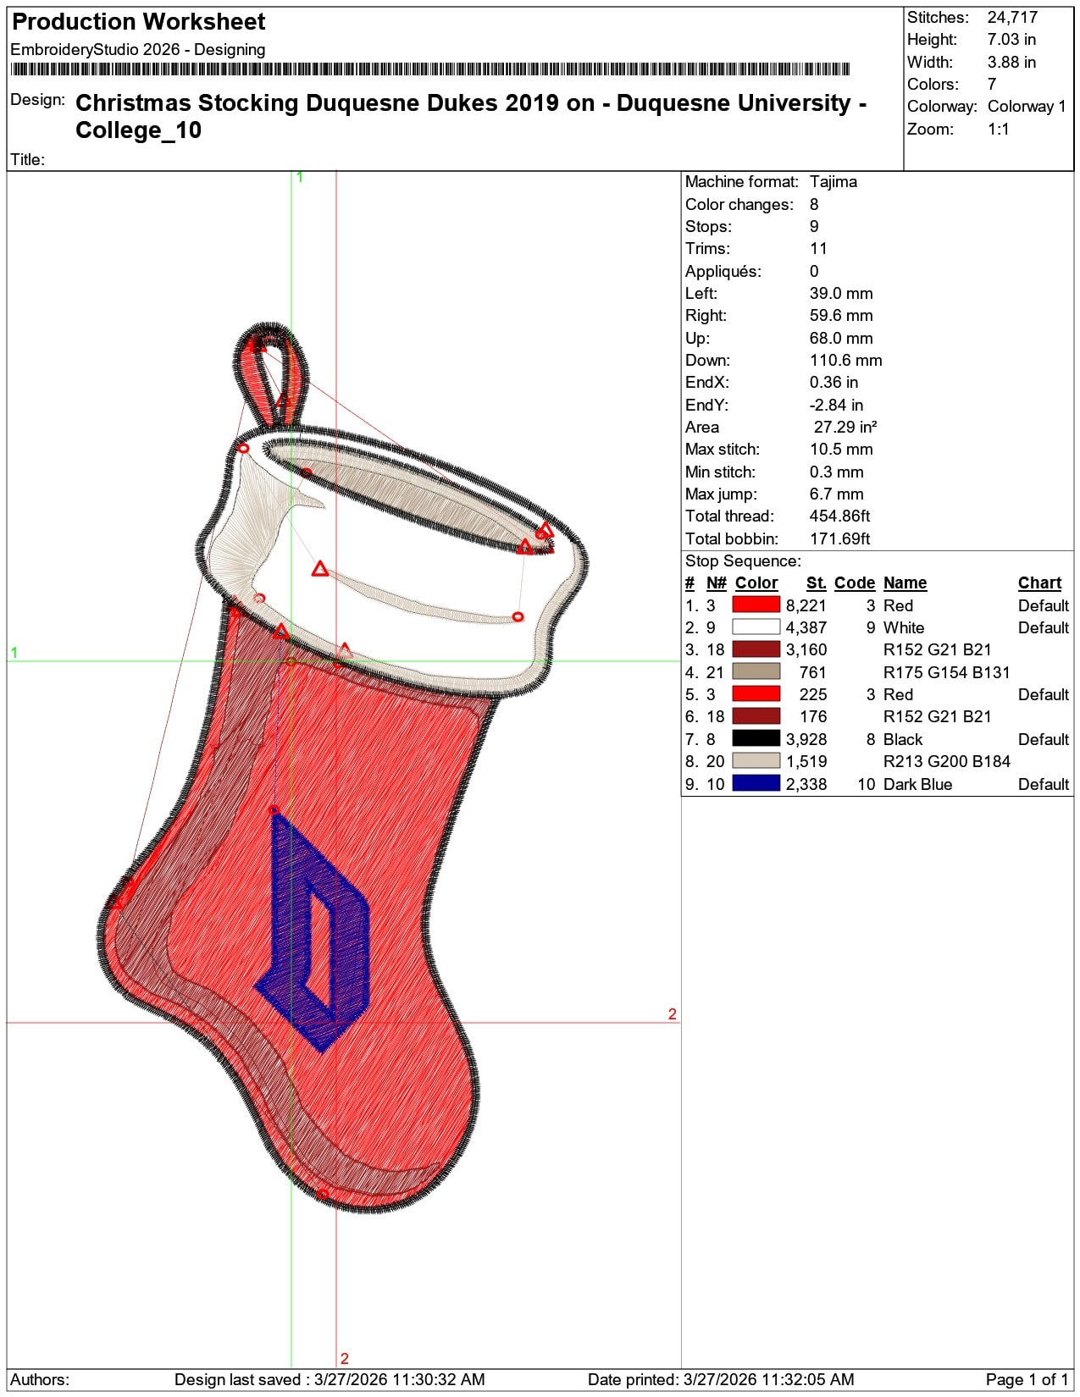The image size is (1080, 1397).
Task: Click the 'Black' thread name
Action: (903, 739)
